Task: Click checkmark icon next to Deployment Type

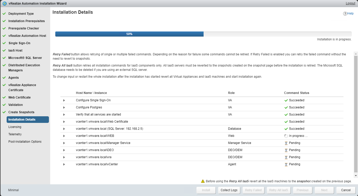Action: (x=4, y=14)
